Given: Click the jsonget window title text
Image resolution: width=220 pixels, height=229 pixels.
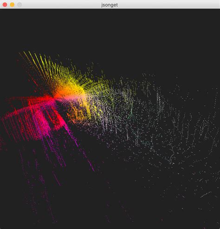Looking at the screenshot, I should pos(110,5).
